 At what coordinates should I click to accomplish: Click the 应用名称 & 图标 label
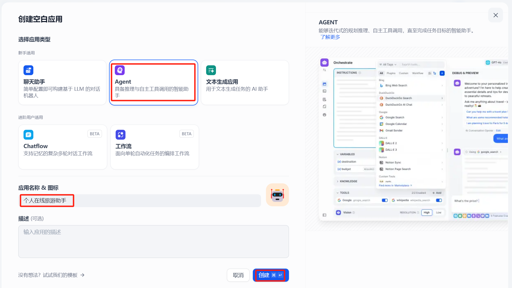coord(38,188)
